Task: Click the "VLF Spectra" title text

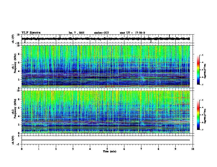Action: (31, 33)
